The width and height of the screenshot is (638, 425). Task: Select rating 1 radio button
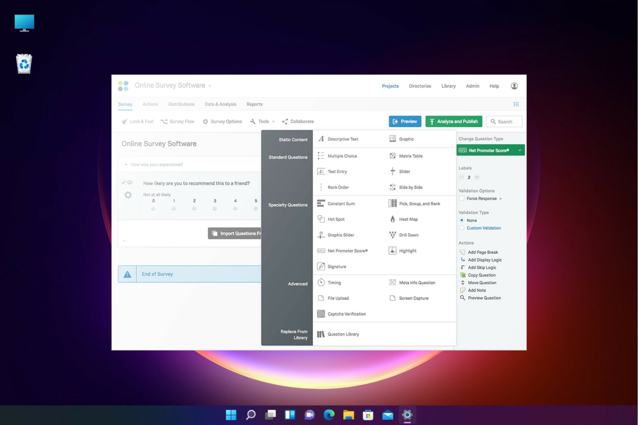(x=174, y=209)
